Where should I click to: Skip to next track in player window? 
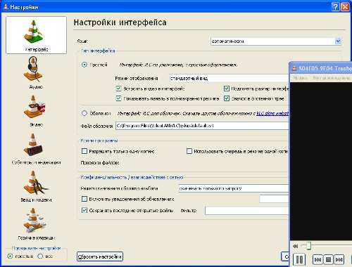pos(339,259)
